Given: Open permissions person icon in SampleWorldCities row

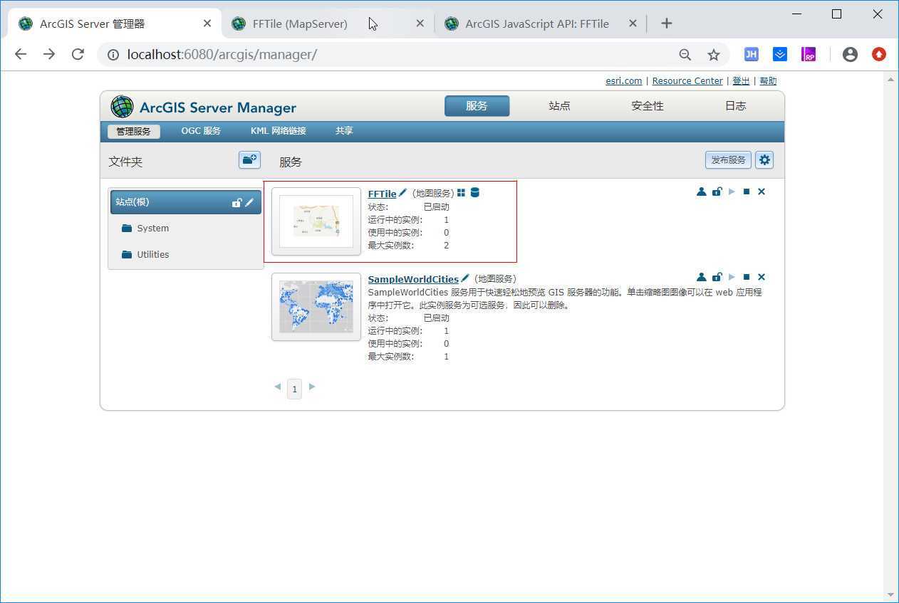Looking at the screenshot, I should tap(701, 277).
